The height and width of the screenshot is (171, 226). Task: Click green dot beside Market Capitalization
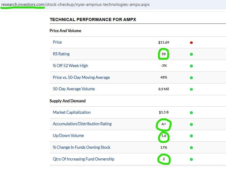pos(191,113)
